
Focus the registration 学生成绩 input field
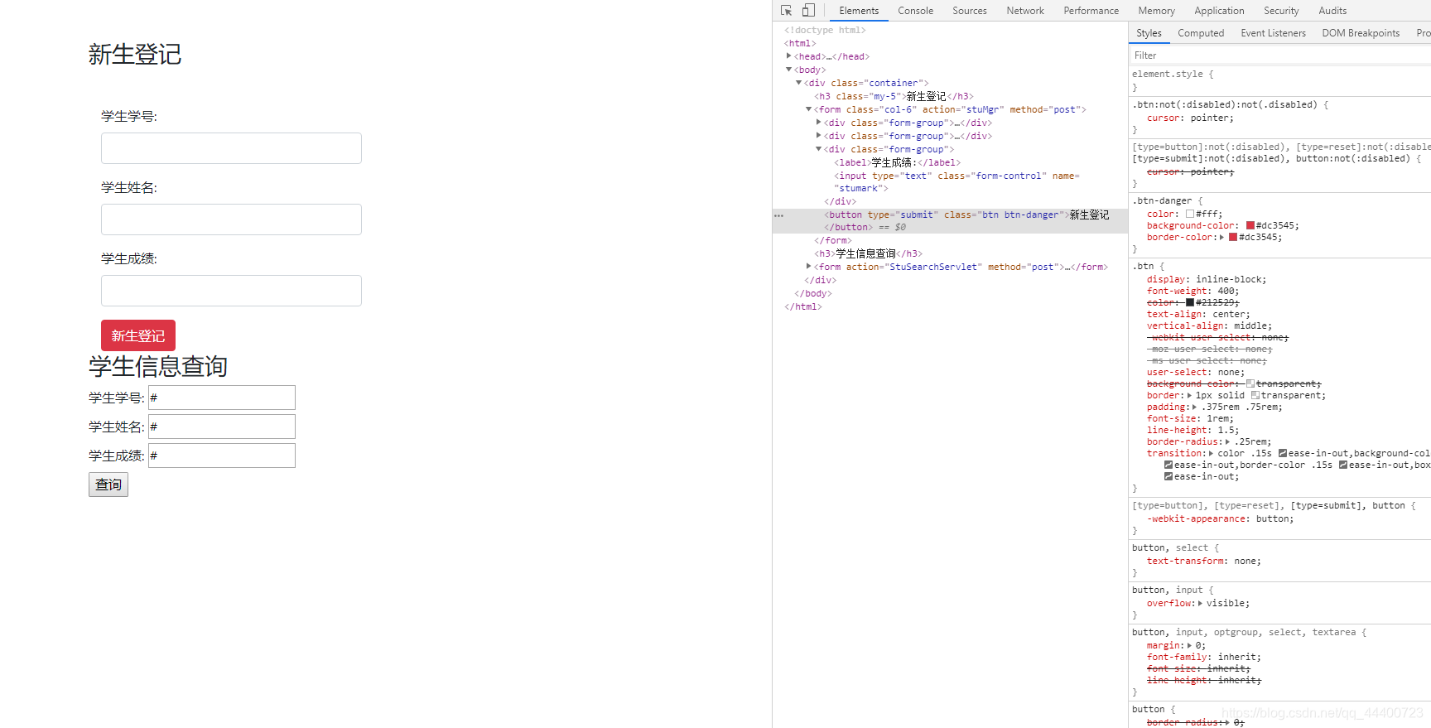pyautogui.click(x=231, y=291)
